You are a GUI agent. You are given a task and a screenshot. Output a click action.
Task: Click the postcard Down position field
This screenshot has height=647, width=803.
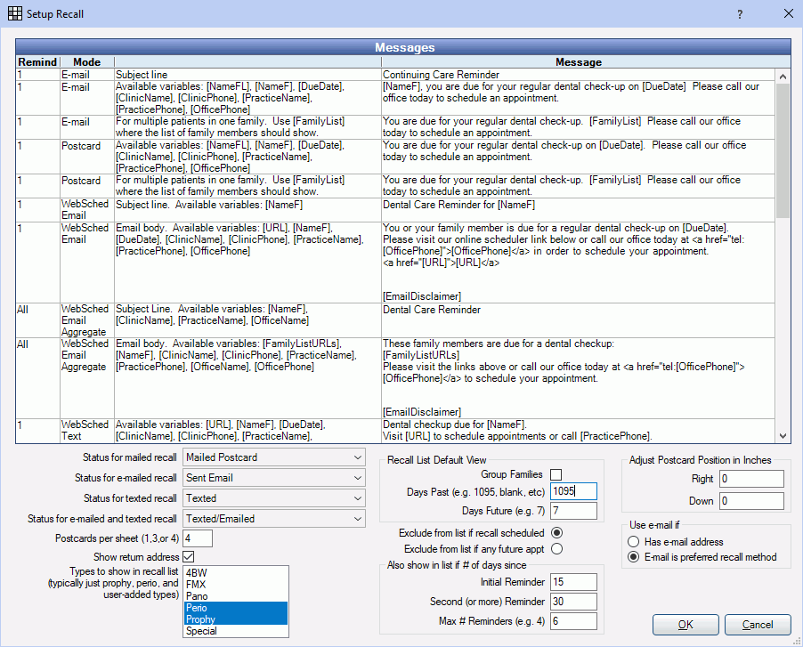(x=751, y=501)
